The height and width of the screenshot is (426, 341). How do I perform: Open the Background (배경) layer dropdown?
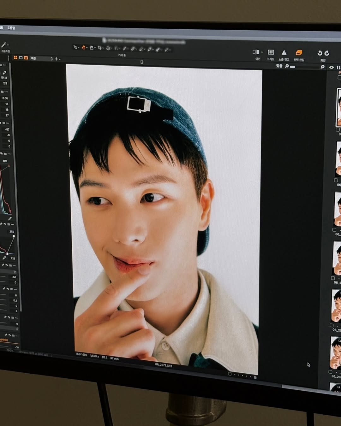pyautogui.click(x=41, y=58)
